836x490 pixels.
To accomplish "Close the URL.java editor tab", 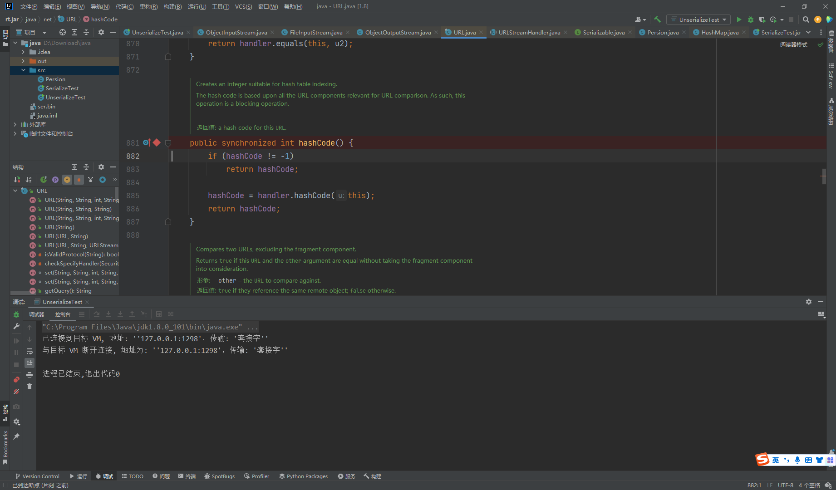I will pos(481,32).
